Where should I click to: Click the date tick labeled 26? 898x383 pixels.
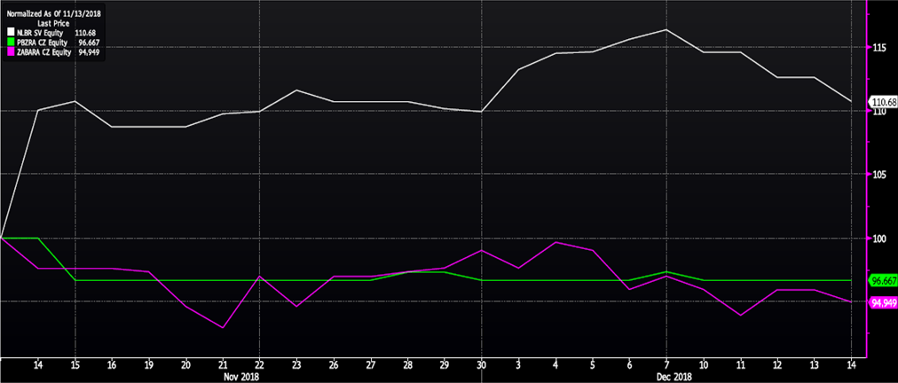tap(333, 364)
